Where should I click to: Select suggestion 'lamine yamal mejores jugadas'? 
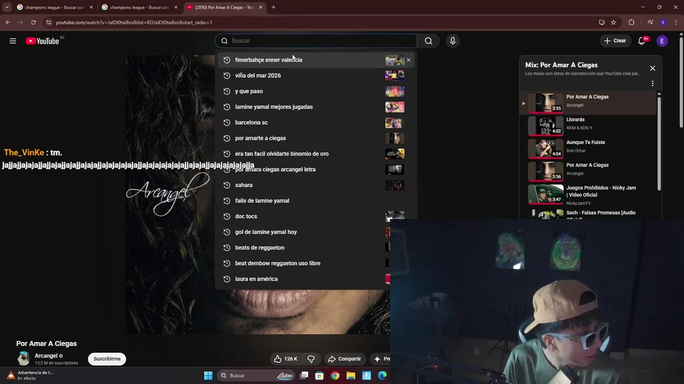[x=315, y=107]
